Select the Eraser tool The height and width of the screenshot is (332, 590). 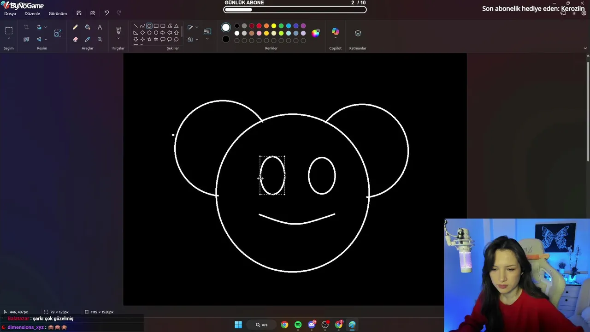[x=75, y=39]
